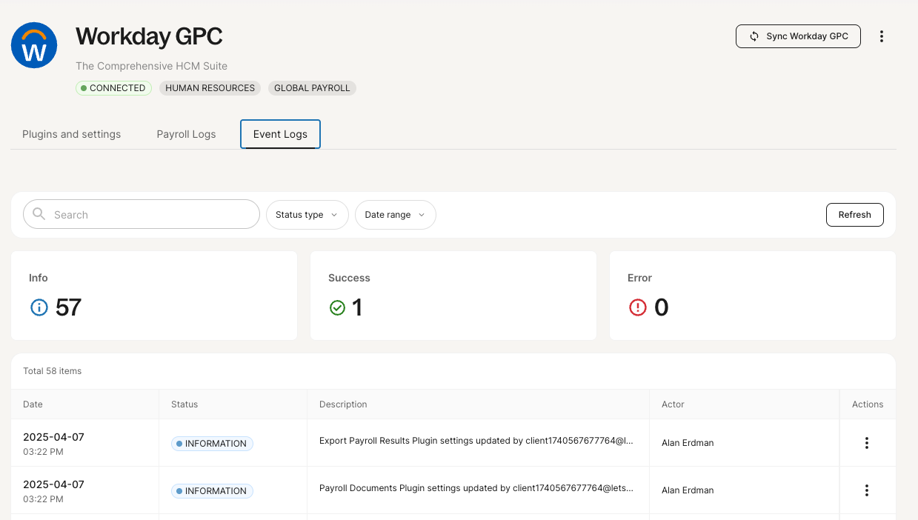Image resolution: width=918 pixels, height=520 pixels.
Task: Click the Error summary card
Action: tap(753, 296)
